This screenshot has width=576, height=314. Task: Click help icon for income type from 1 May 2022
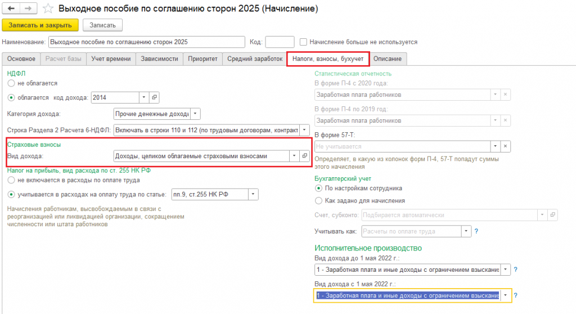(515, 295)
